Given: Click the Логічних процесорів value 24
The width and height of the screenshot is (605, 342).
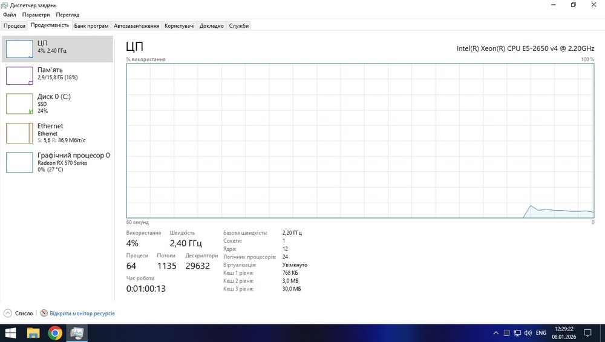Looking at the screenshot, I should [x=285, y=257].
